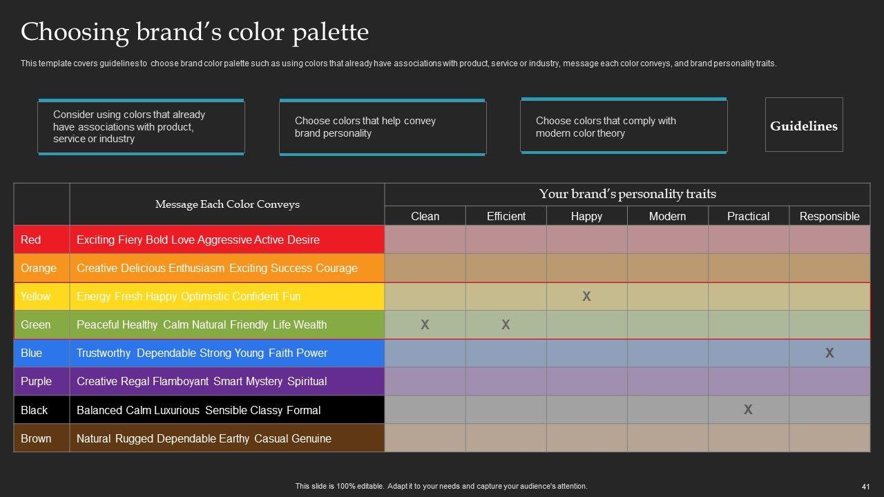Click the X mark in the Green row under Efficient
Screen dimensions: 884x497
(506, 324)
